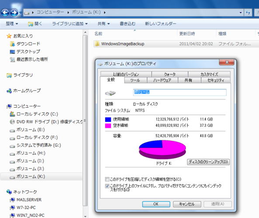This screenshot has height=218, width=259.
Task: Click the DVD RW ドライブ (D:) disc icon
Action: tap(12, 122)
